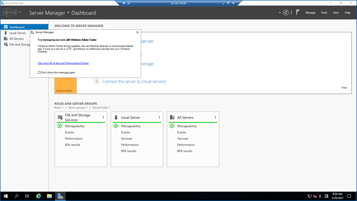
Task: Open the Notifications flag
Action: point(298,12)
